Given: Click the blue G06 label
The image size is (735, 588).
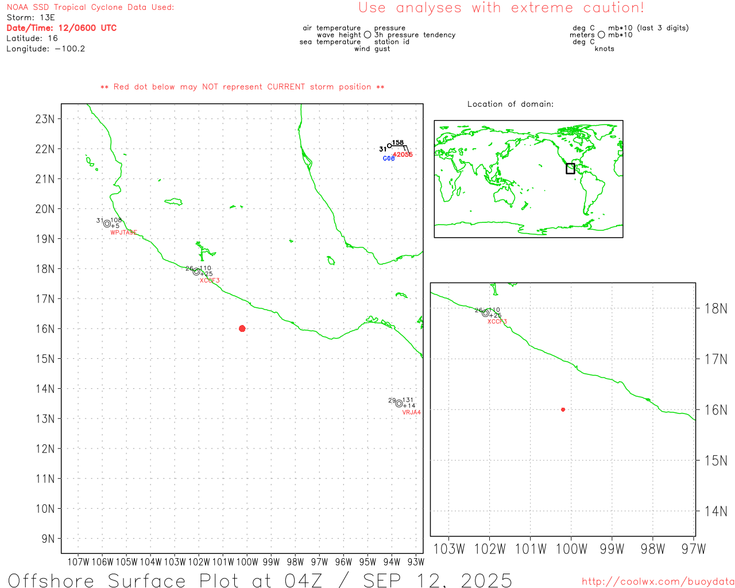Looking at the screenshot, I should [x=389, y=158].
